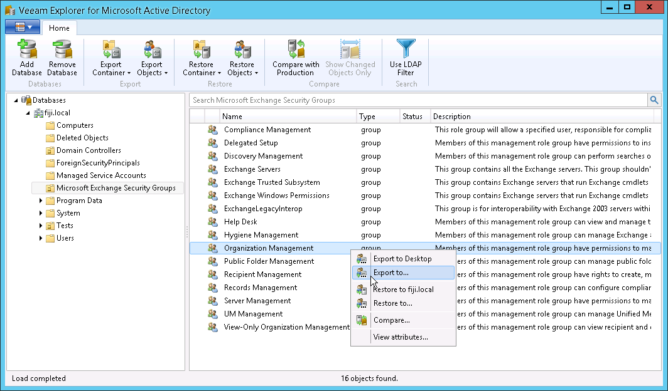The height and width of the screenshot is (391, 668).
Task: Choose Restore to... from context menu
Action: 404,303
